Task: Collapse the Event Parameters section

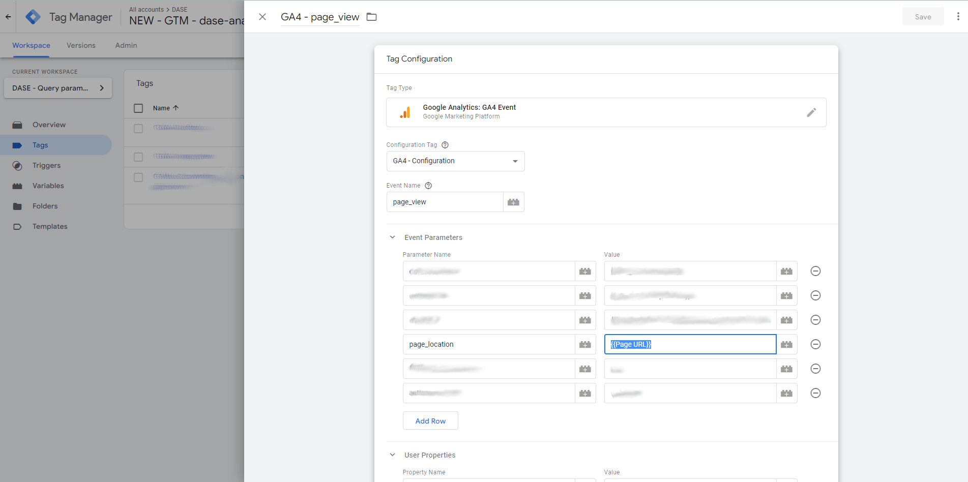Action: point(392,237)
